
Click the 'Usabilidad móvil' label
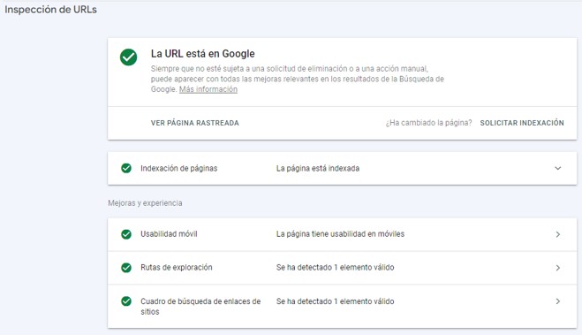(169, 234)
